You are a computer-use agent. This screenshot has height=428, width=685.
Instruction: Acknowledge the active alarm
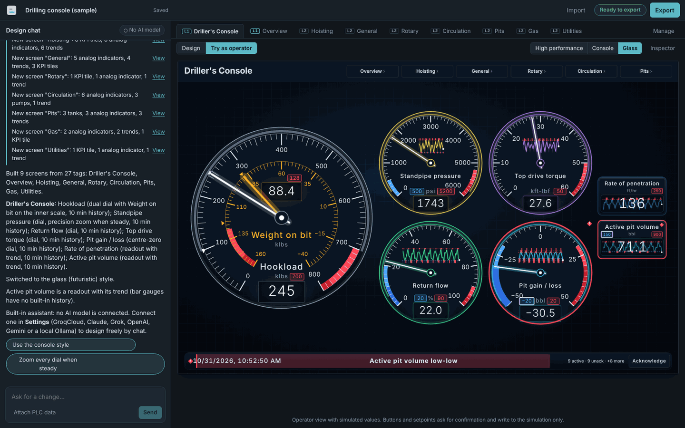click(x=649, y=361)
